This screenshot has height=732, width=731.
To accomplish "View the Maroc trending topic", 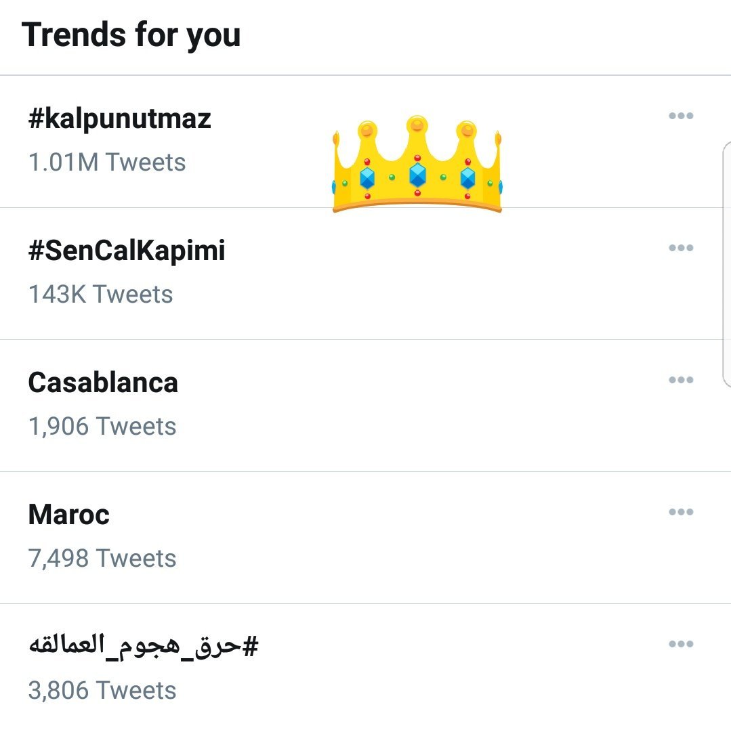I will pos(68,515).
